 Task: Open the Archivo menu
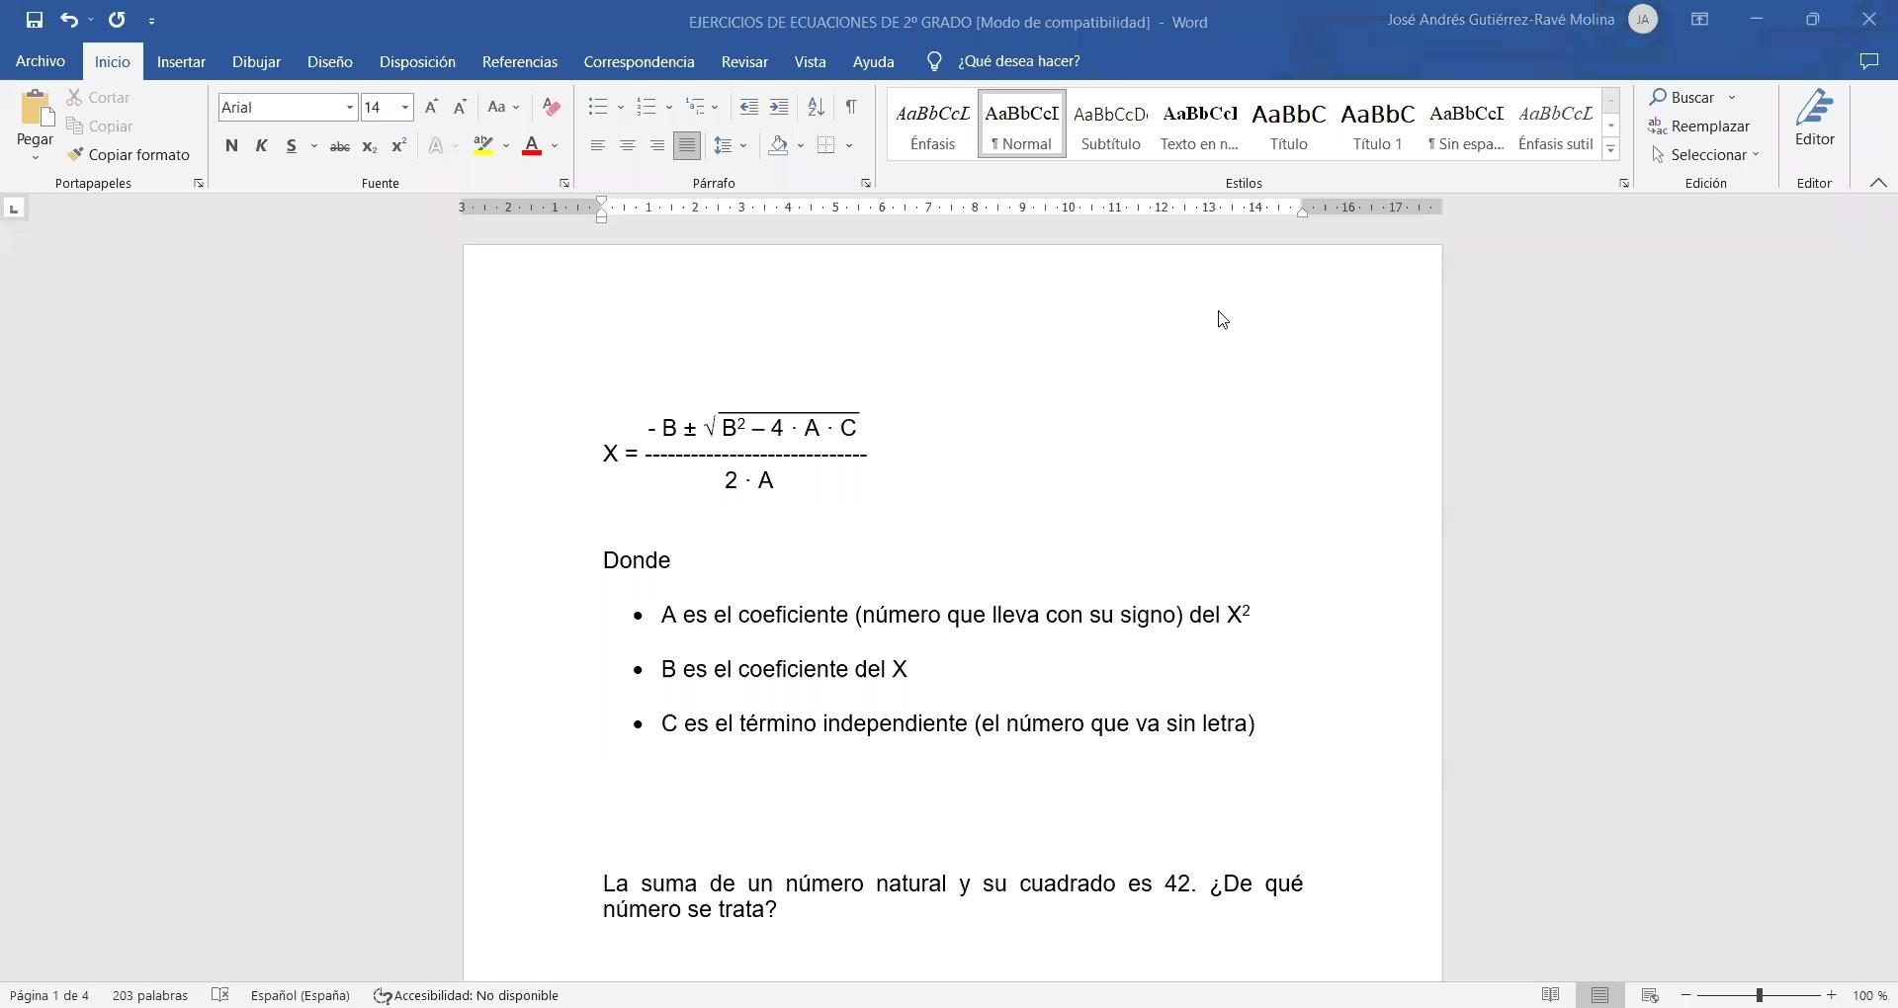pyautogui.click(x=41, y=61)
